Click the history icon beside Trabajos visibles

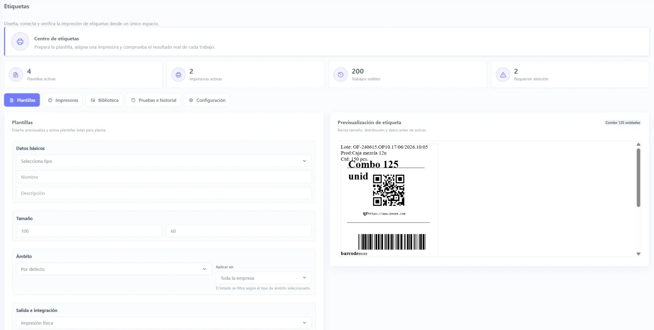[340, 75]
